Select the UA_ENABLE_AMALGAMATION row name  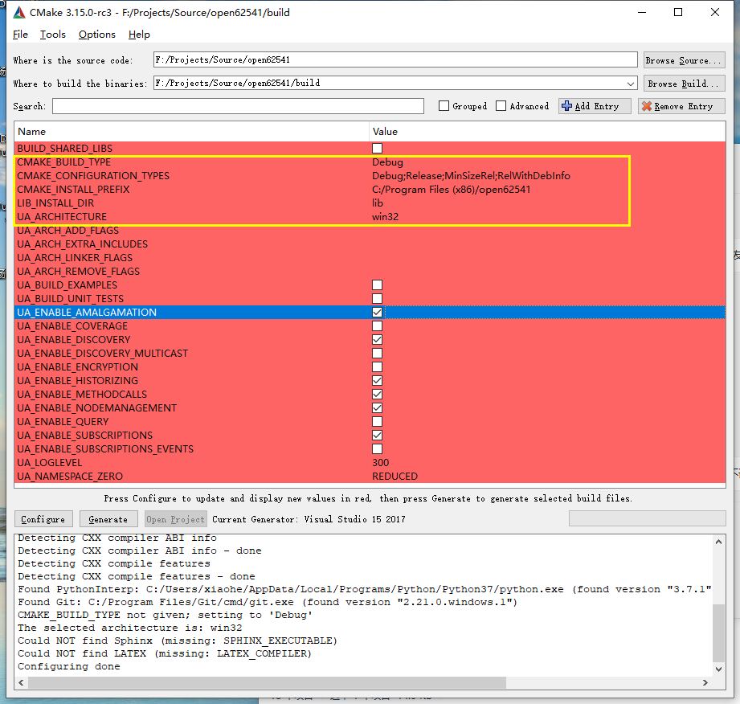point(87,312)
